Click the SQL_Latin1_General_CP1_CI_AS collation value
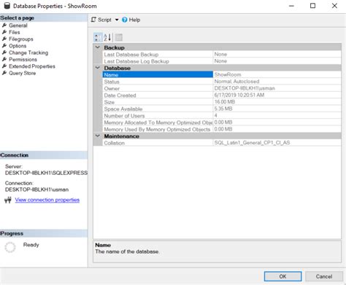The height and width of the screenshot is (285, 346). [252, 143]
